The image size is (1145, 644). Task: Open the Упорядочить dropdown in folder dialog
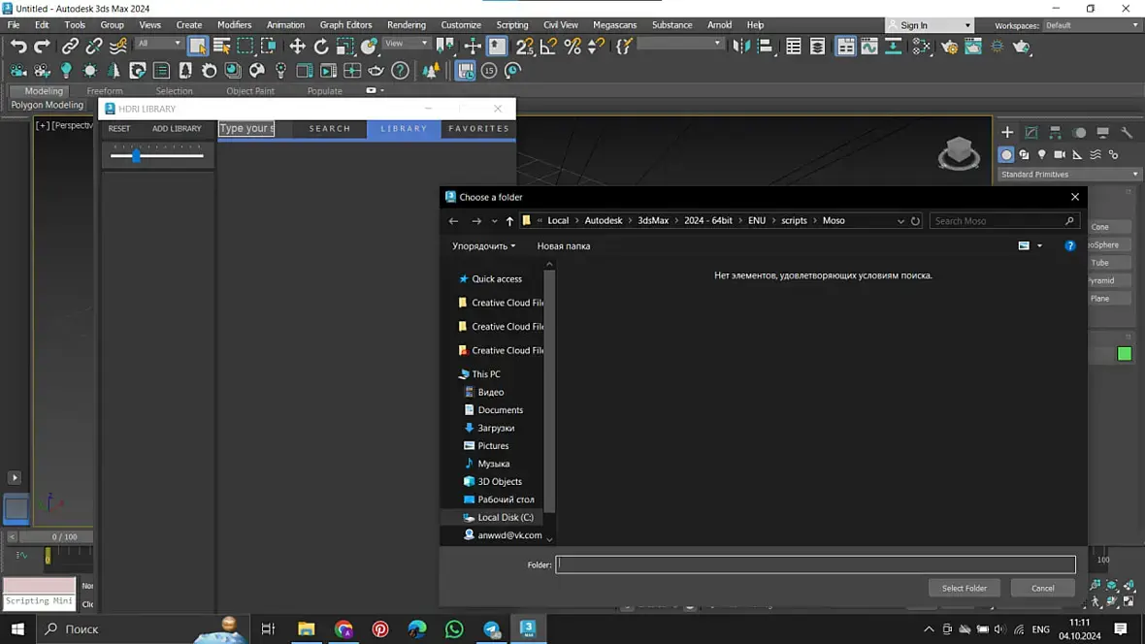click(484, 246)
